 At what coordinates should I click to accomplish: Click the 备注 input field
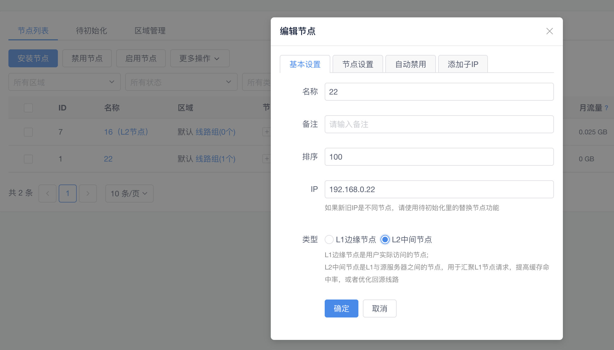click(439, 124)
